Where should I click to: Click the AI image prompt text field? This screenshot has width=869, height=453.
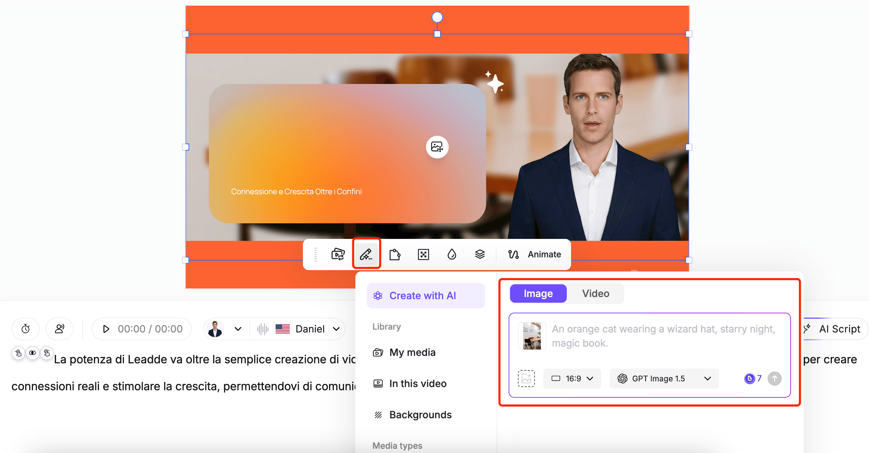(663, 336)
